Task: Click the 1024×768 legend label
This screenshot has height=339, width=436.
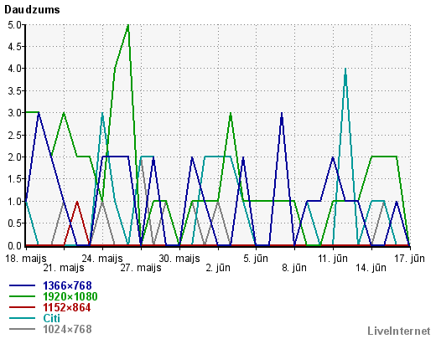Action: [67, 329]
